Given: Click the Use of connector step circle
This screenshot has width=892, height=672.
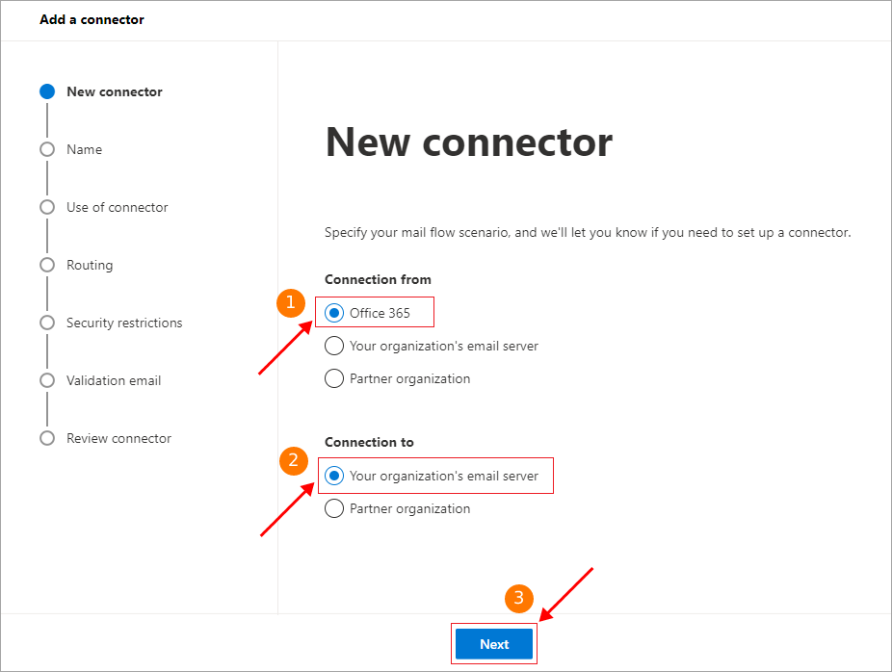Looking at the screenshot, I should 47,207.
